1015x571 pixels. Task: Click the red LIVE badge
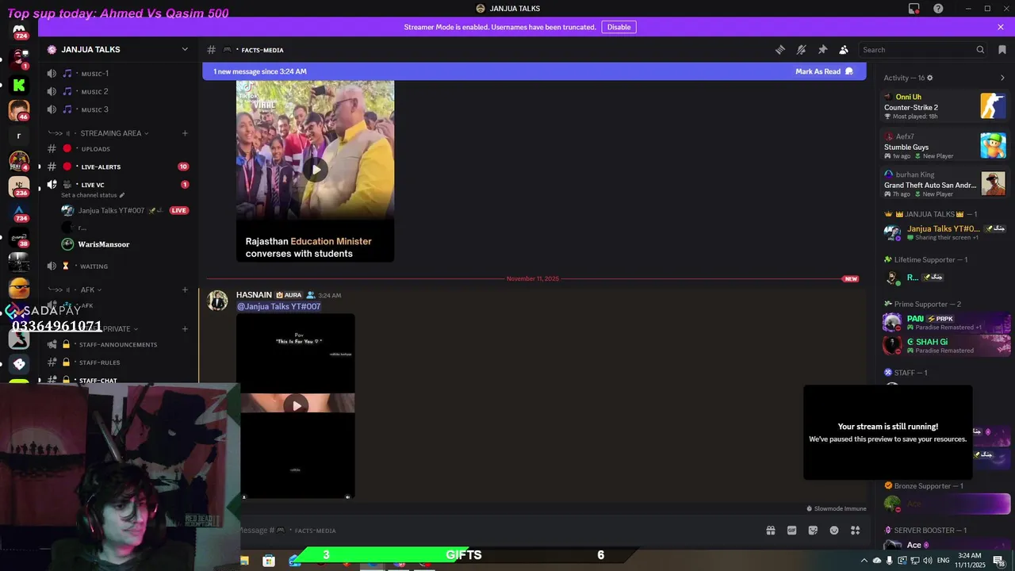179,210
